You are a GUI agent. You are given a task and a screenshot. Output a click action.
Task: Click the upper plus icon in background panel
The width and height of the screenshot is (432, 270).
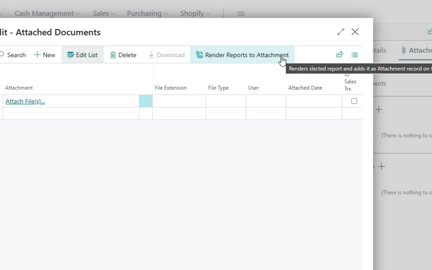(379, 109)
